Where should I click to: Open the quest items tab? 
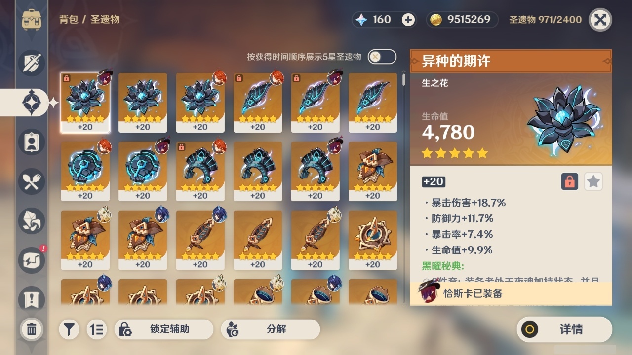pos(32,299)
